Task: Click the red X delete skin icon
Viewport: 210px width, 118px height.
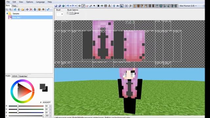Action: click(x=31, y=10)
